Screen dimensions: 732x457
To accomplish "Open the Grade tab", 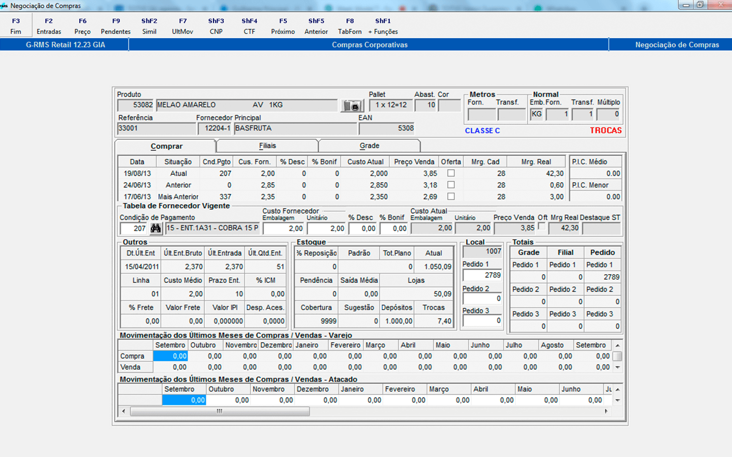I will point(370,146).
